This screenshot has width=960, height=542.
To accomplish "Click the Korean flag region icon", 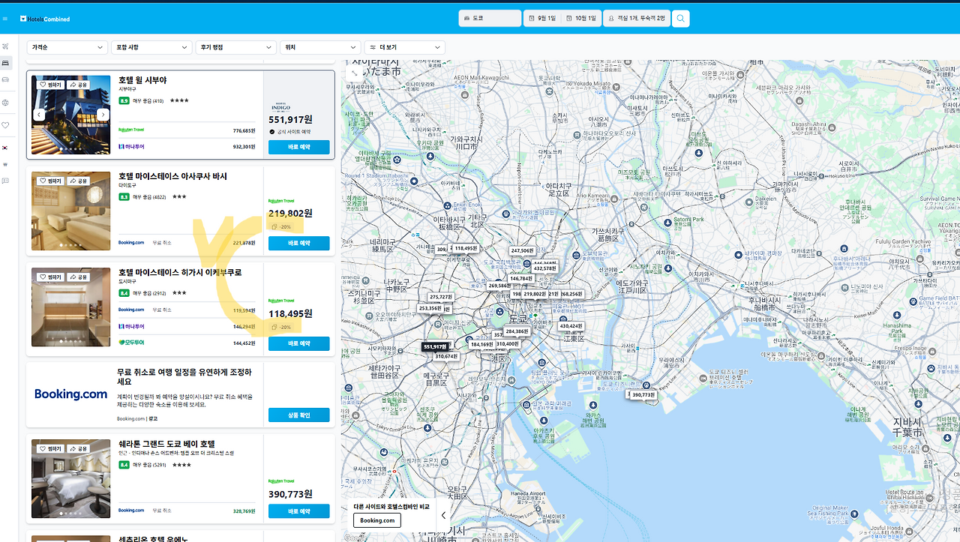I will tap(5, 148).
